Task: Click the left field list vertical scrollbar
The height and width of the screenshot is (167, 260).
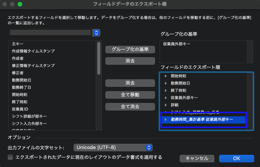Action: coord(99,59)
